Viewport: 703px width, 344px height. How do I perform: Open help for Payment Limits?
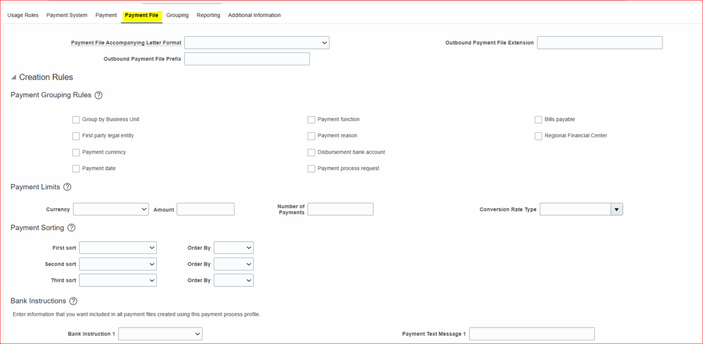[67, 186]
